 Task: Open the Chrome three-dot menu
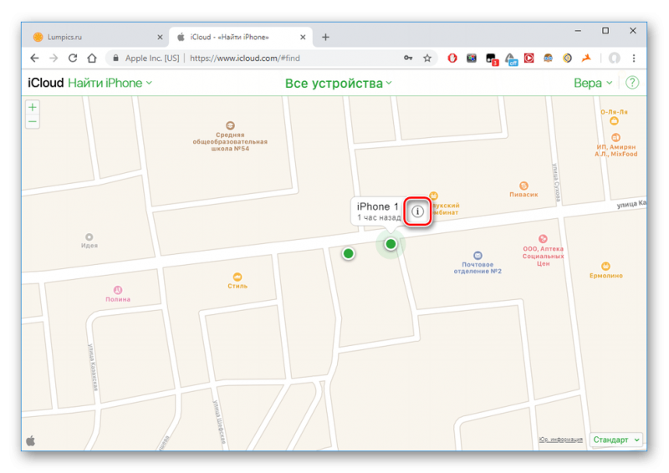pos(634,58)
